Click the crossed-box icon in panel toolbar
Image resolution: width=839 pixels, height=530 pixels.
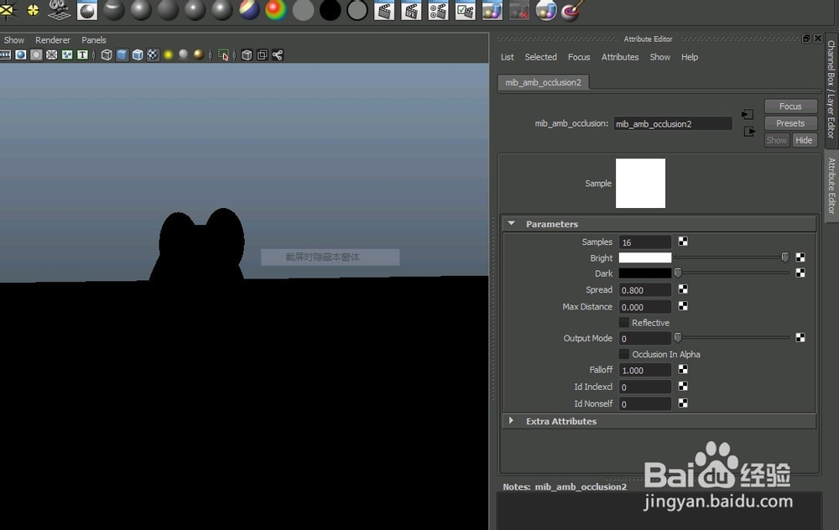coord(51,55)
